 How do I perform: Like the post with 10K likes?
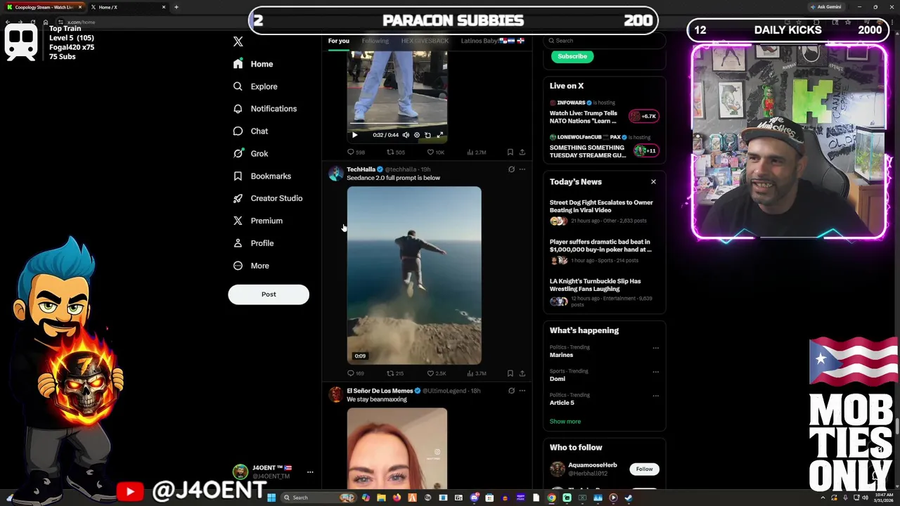436,152
